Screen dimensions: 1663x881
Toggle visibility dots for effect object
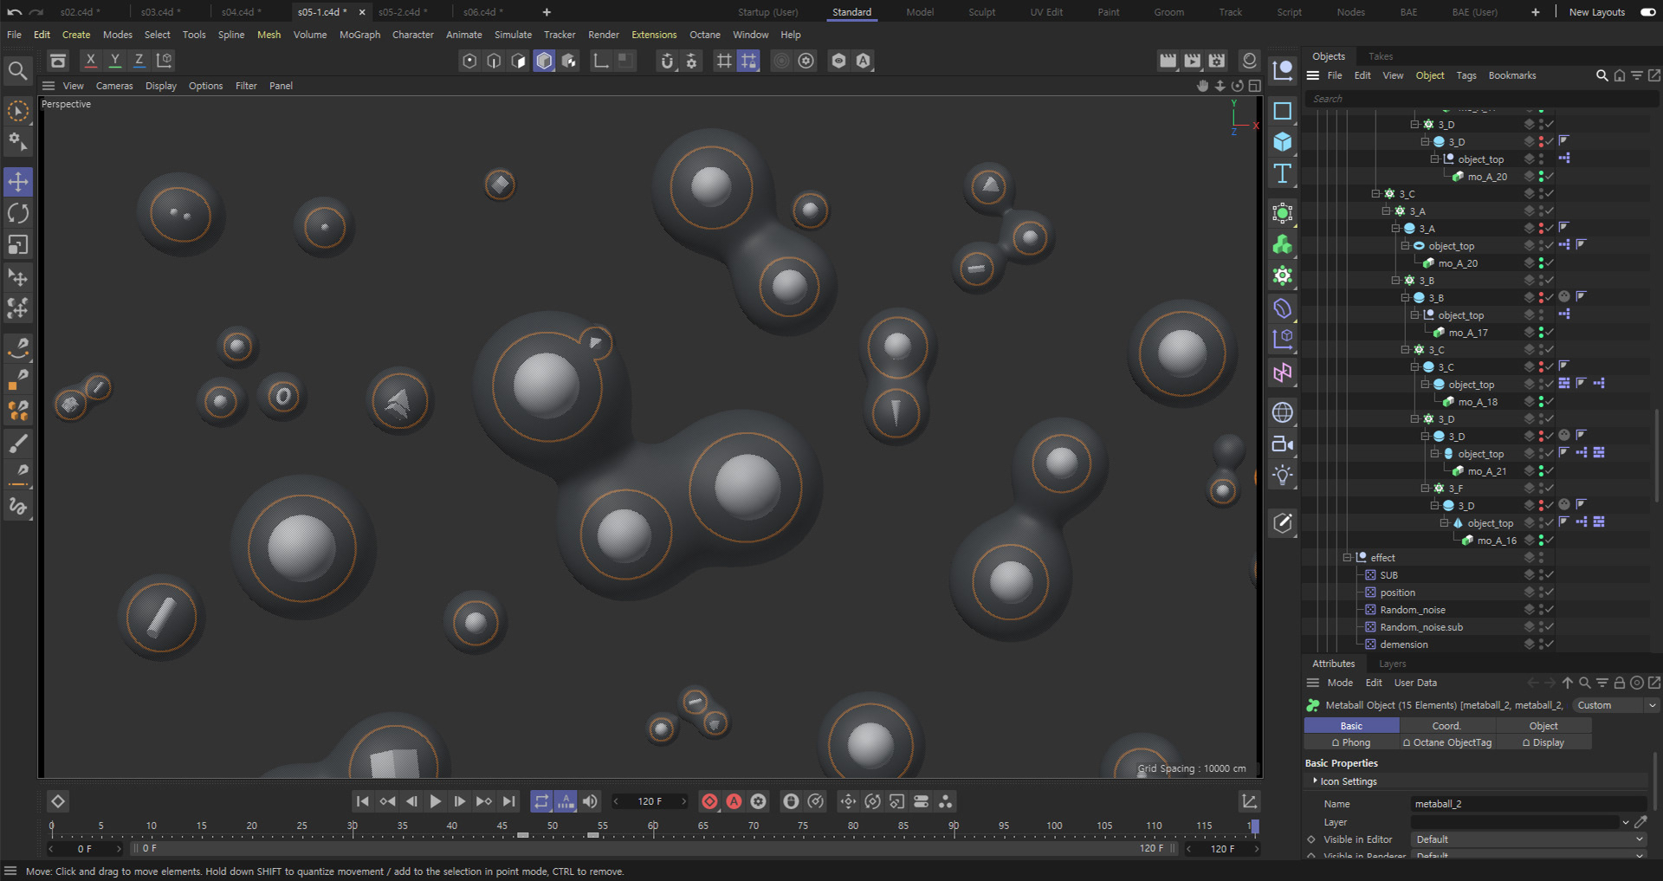coord(1542,558)
